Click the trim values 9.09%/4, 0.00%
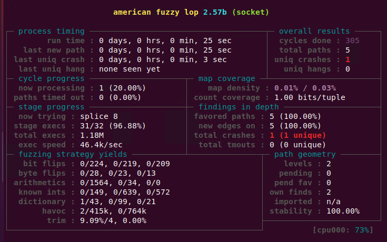387x242 pixels. point(113,220)
